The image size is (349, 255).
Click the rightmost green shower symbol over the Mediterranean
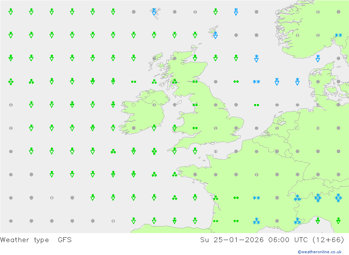pyautogui.click(x=338, y=221)
